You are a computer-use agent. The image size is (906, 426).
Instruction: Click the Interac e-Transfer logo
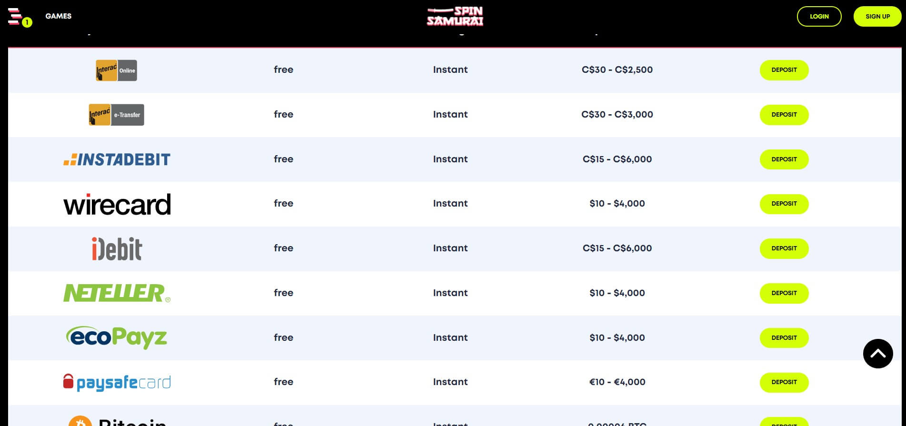[x=117, y=115]
